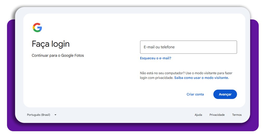
Task: Click the Não está no seu computador? text
Action: (x=162, y=73)
